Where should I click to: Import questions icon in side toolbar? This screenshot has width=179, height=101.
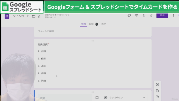[157, 91]
